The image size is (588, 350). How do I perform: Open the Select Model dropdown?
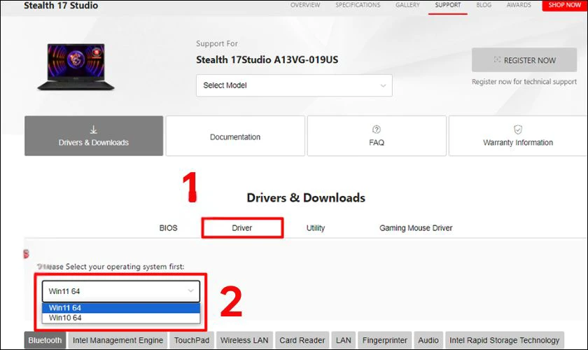(x=294, y=85)
